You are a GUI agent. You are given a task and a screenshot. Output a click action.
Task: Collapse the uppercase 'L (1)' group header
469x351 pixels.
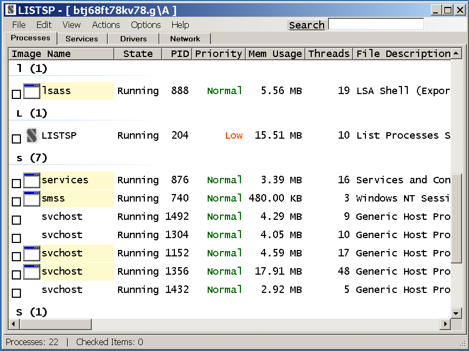[x=32, y=113]
